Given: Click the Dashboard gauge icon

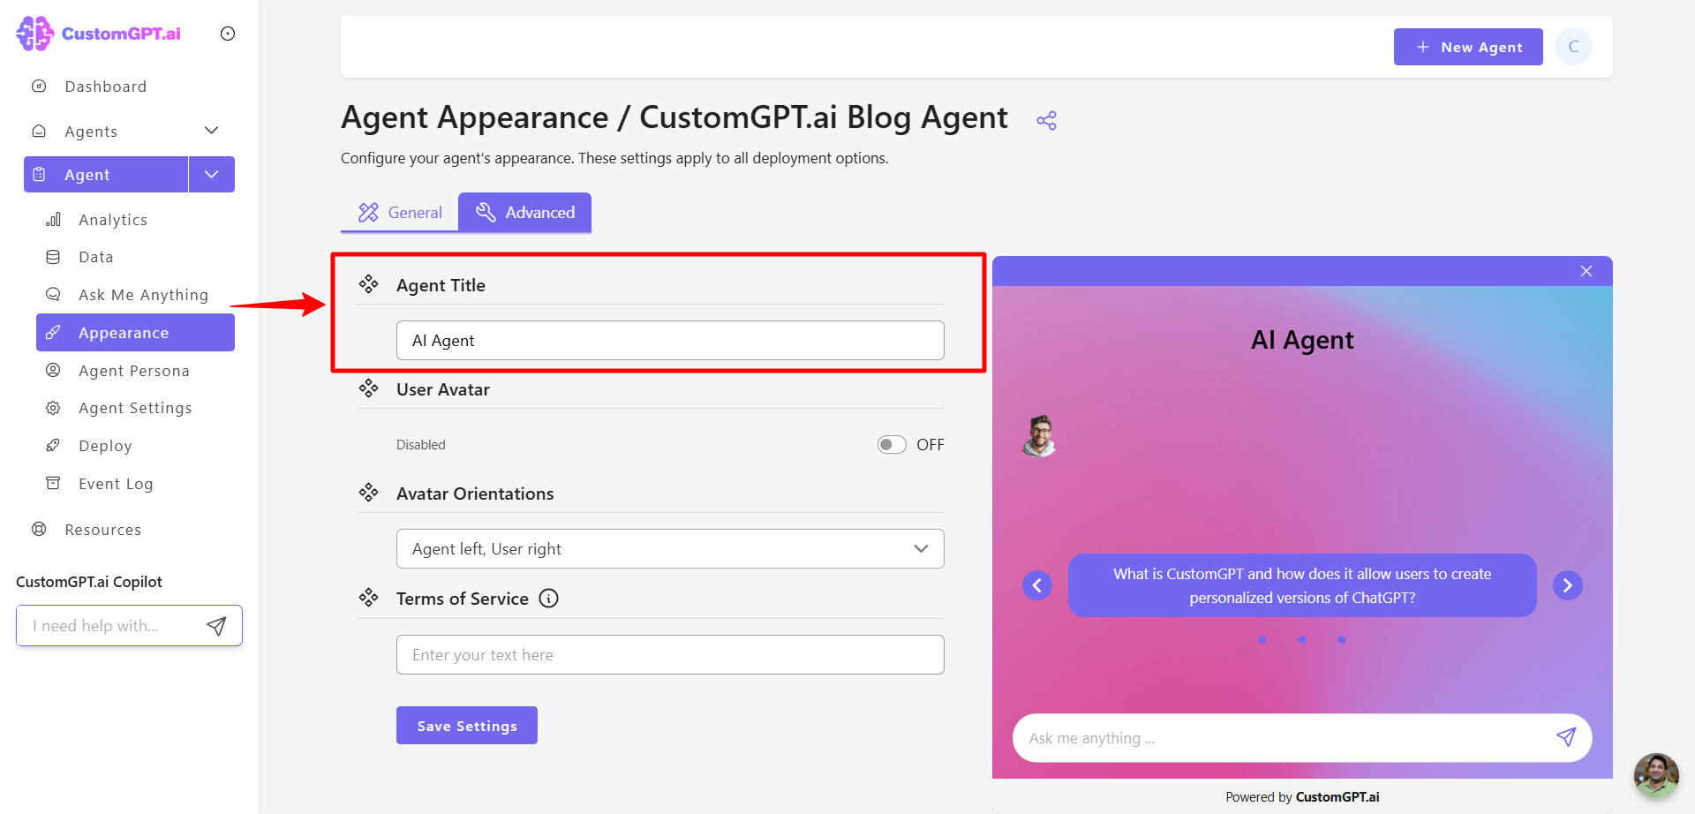Looking at the screenshot, I should (x=39, y=86).
